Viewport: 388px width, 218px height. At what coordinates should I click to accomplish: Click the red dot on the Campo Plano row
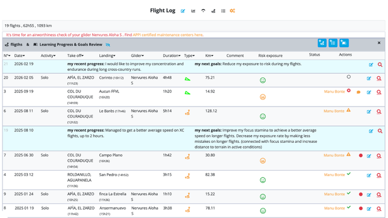[361, 156]
